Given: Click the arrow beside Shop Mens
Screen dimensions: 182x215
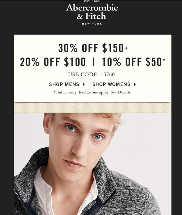Looking at the screenshot, I should [84, 85].
